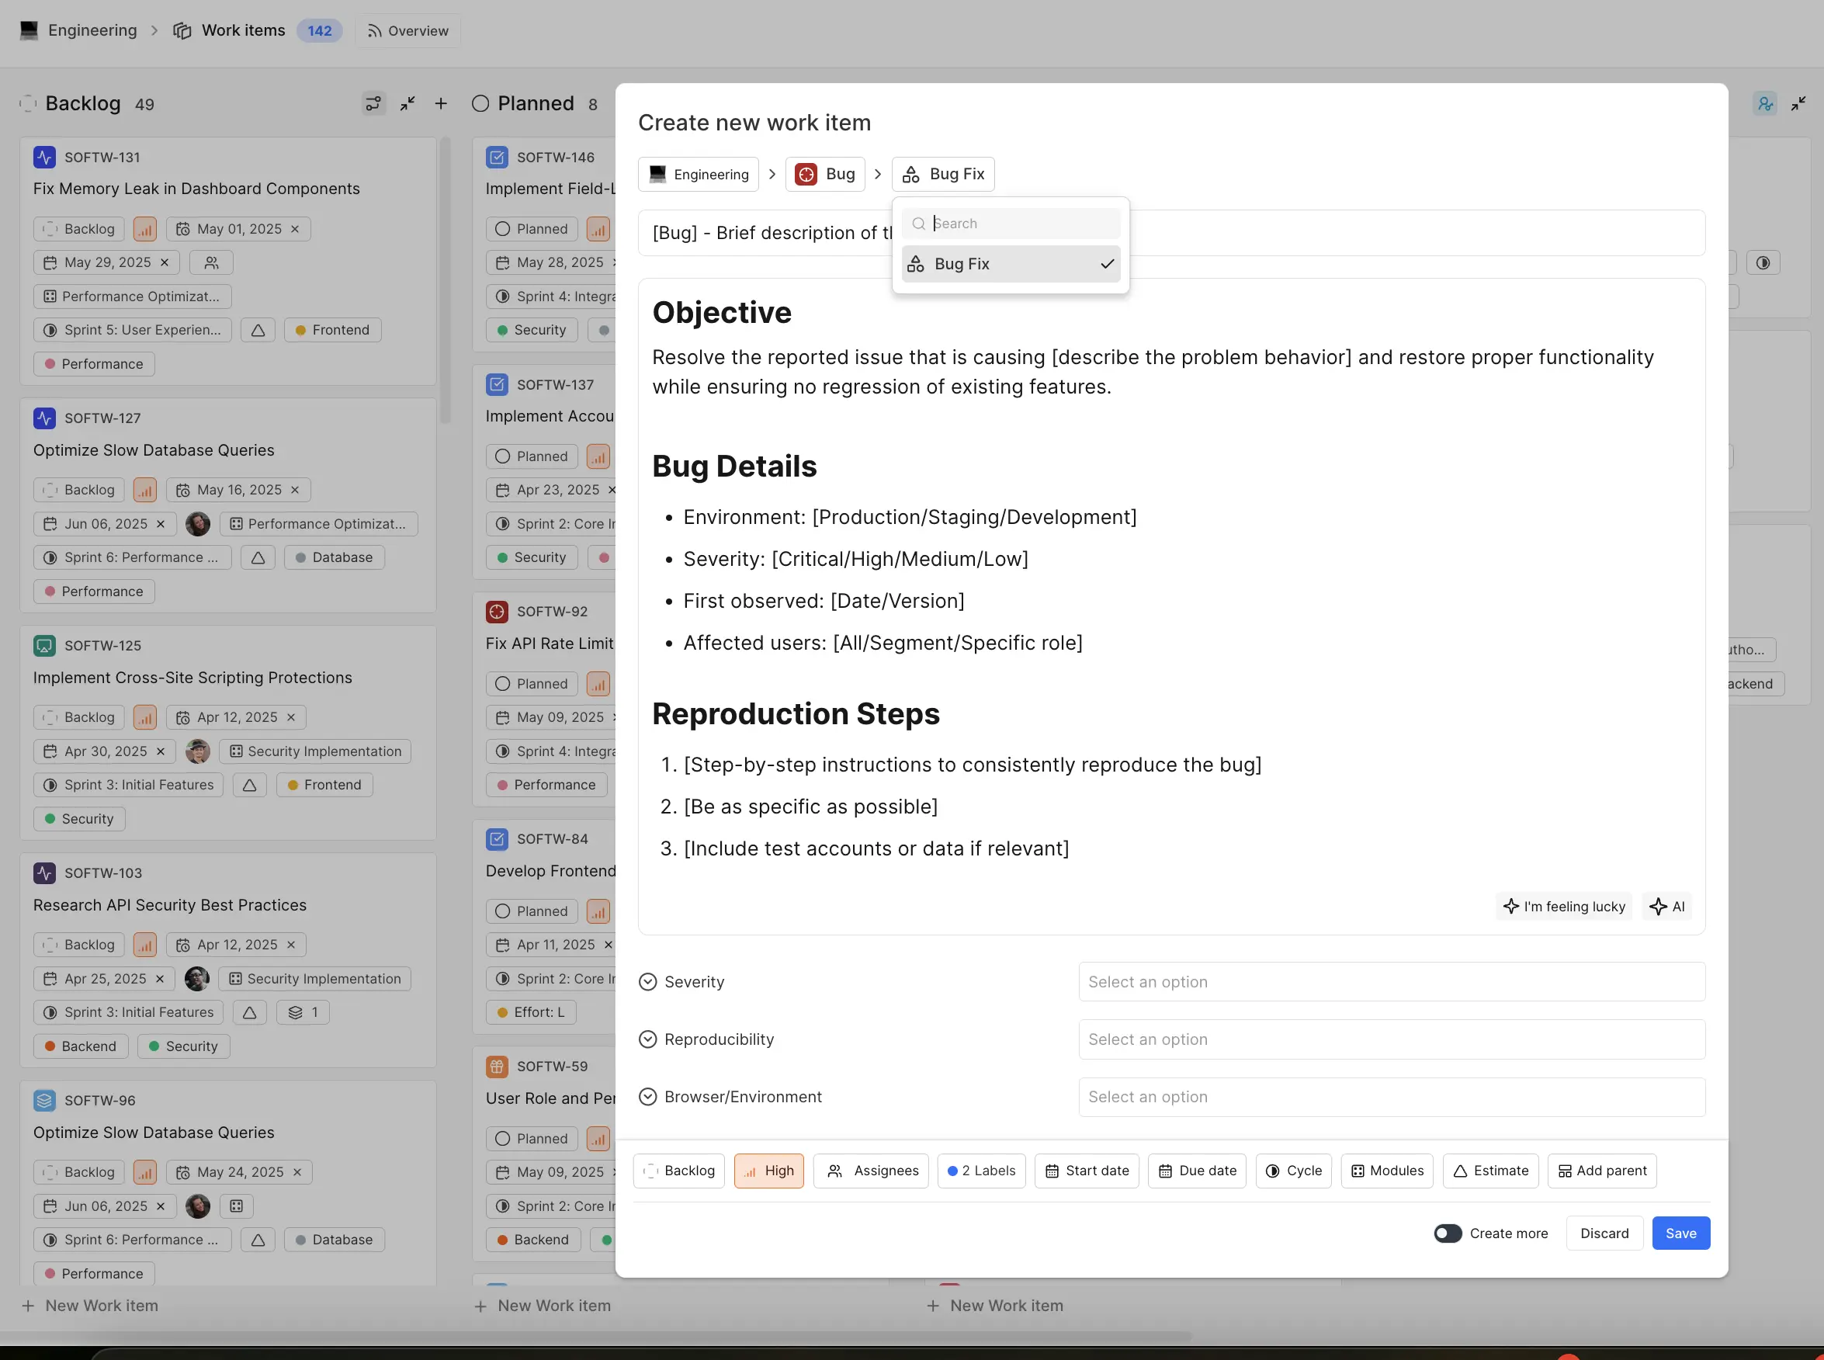Open SOFTW-92 bug type icon

click(x=498, y=611)
